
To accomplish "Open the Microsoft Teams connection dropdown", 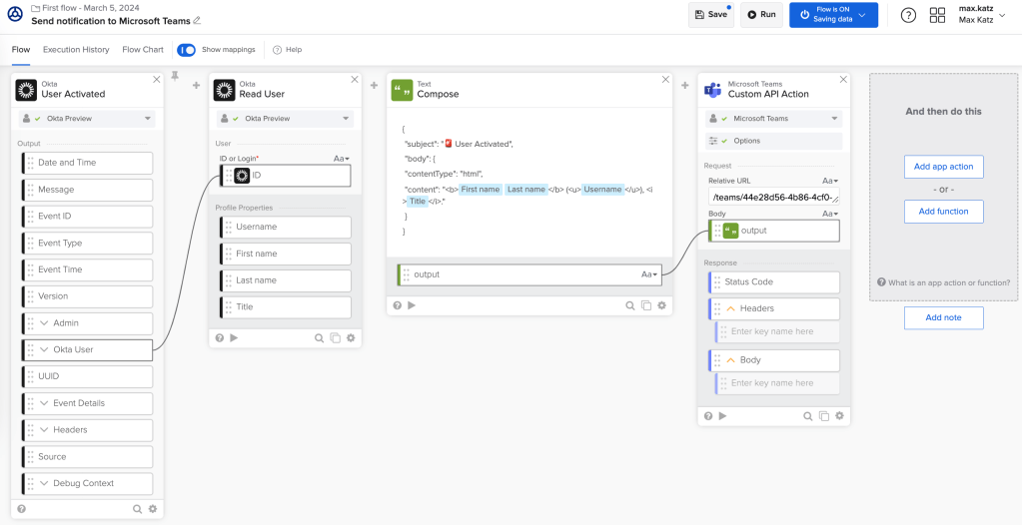I will (774, 119).
